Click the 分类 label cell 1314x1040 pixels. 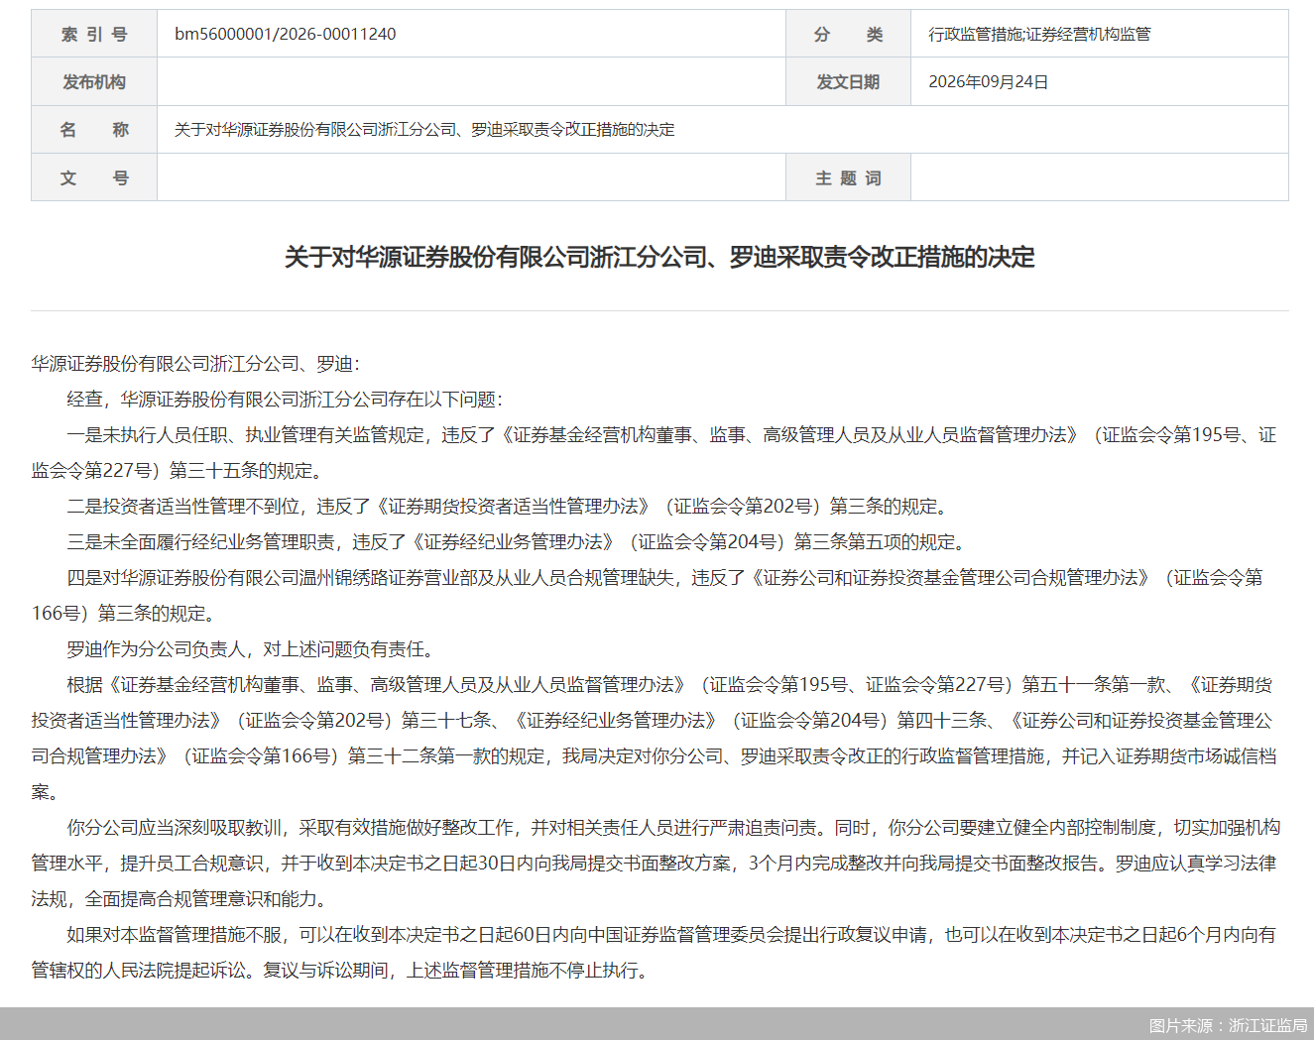(848, 34)
